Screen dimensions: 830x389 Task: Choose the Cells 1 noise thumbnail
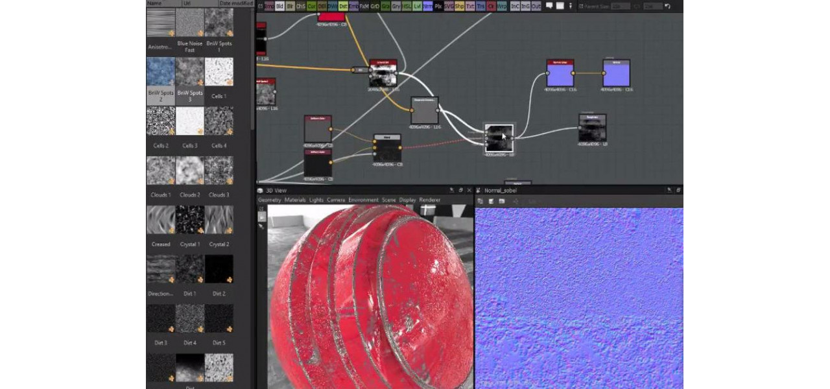[x=219, y=72]
